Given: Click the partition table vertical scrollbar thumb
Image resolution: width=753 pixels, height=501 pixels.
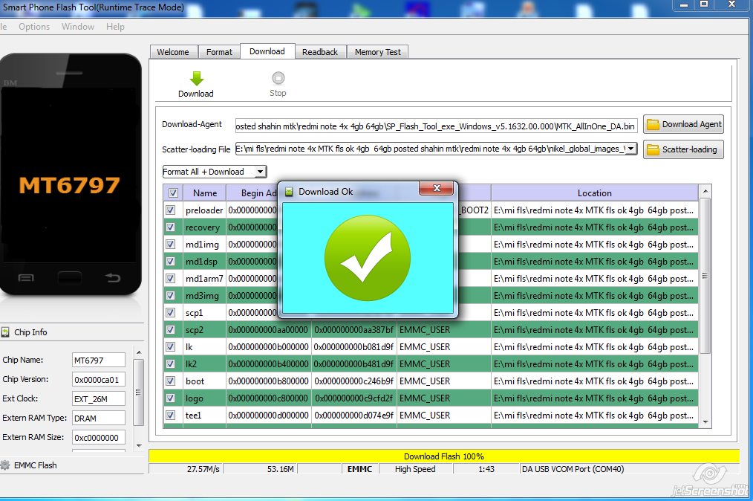Looking at the screenshot, I should 705,276.
